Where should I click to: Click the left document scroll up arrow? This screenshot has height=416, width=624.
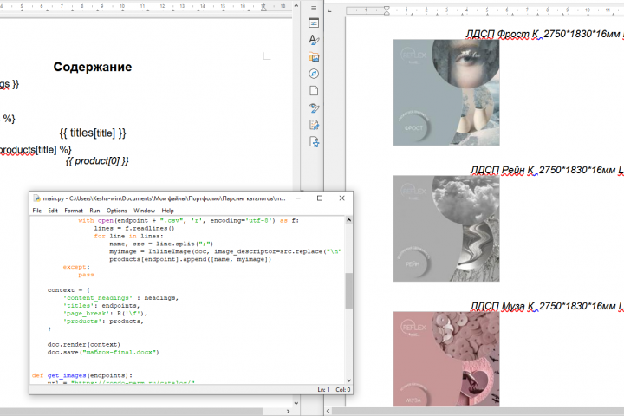point(296,5)
